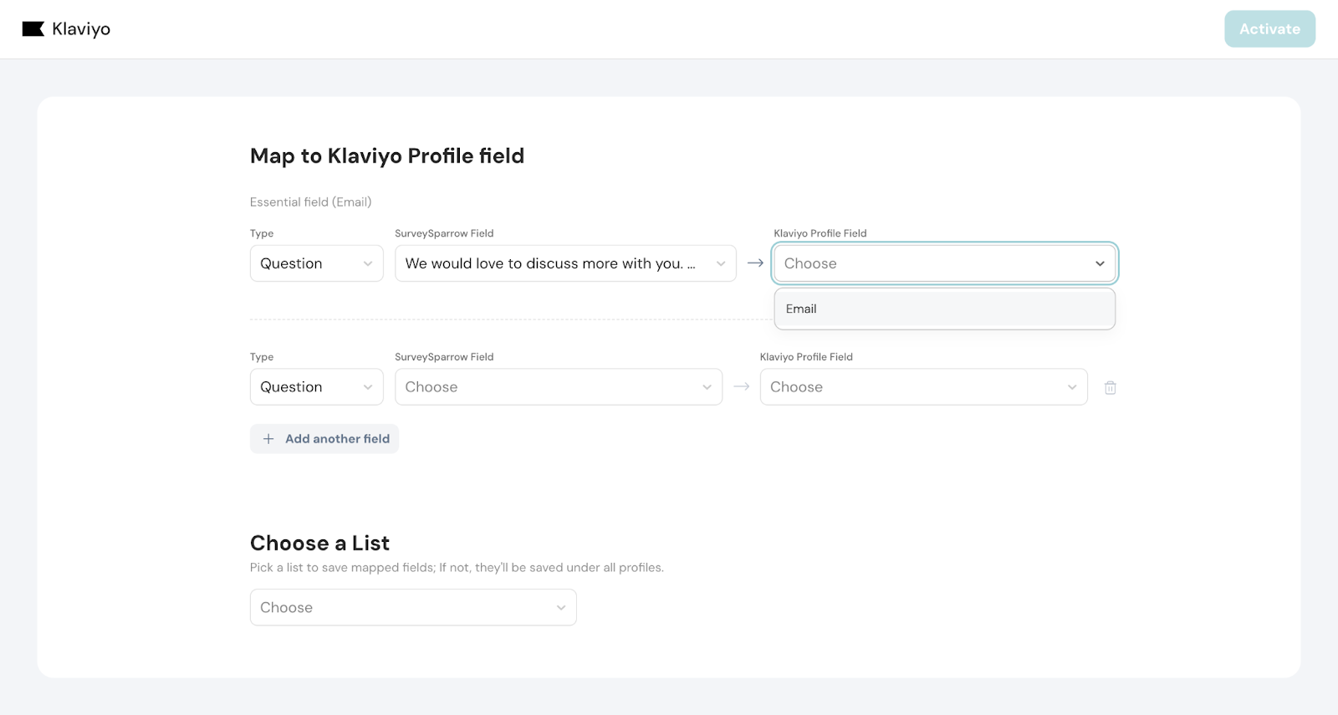The image size is (1338, 715).
Task: Click the arrow icon in the second mapping row
Action: (741, 387)
